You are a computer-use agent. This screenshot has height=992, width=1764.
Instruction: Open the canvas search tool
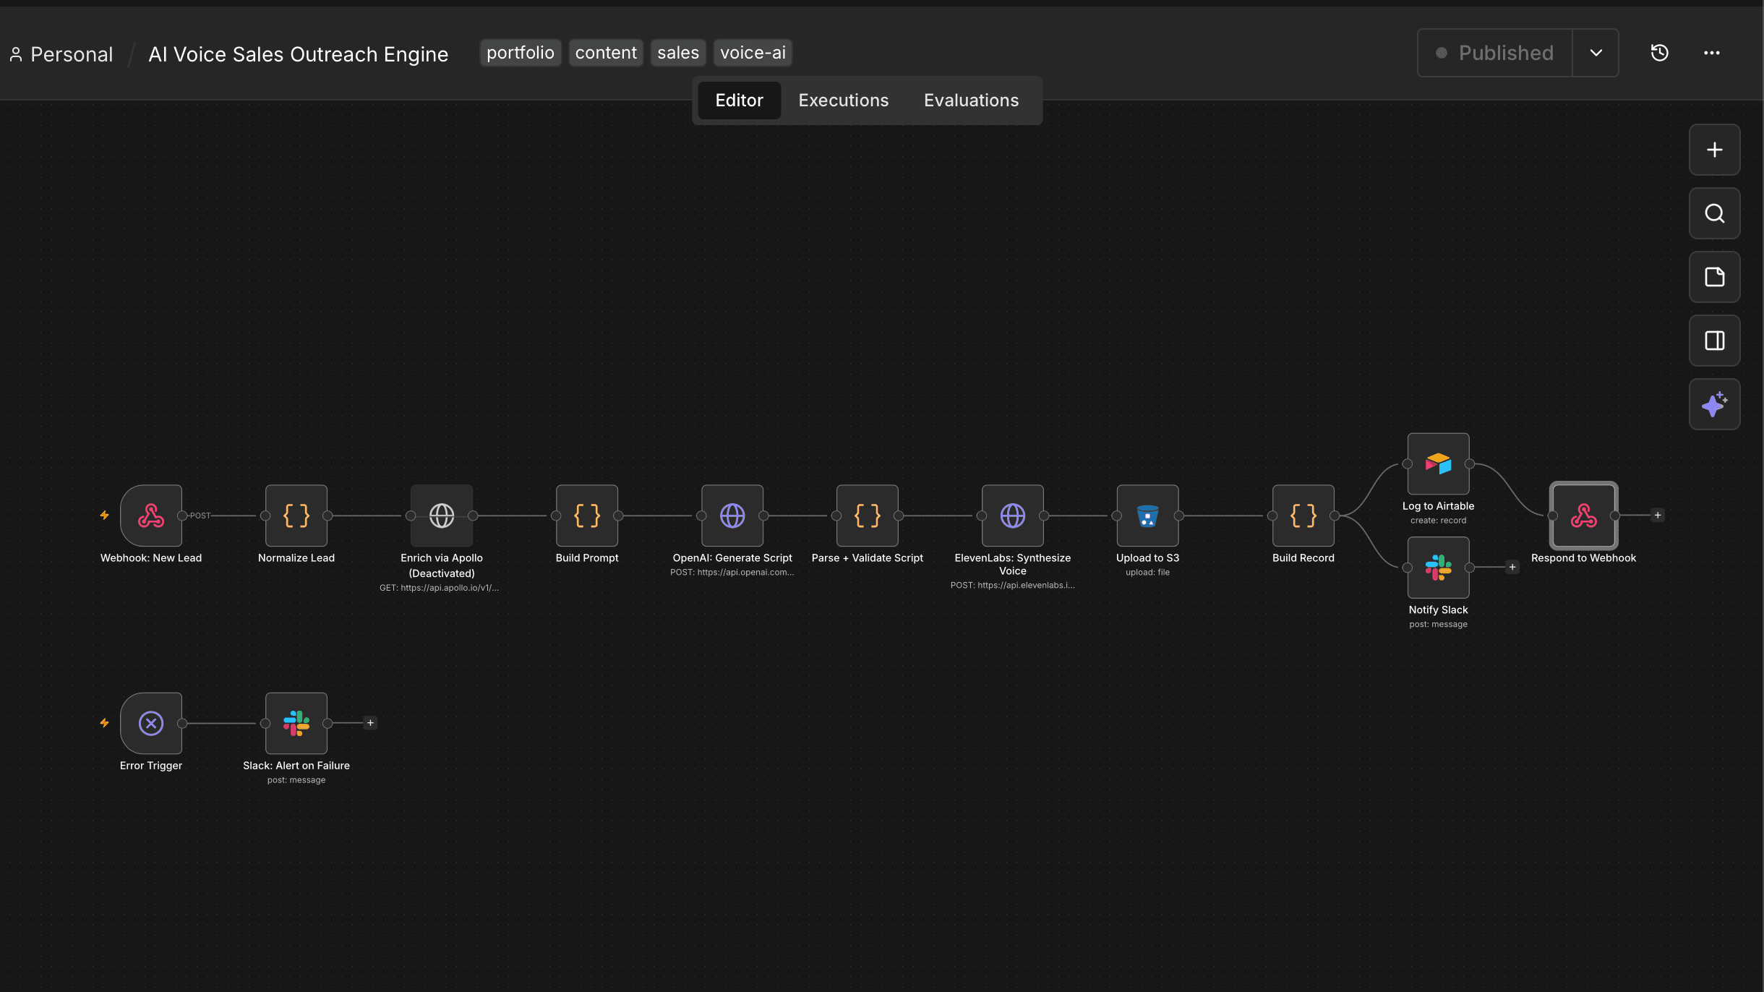coord(1715,213)
